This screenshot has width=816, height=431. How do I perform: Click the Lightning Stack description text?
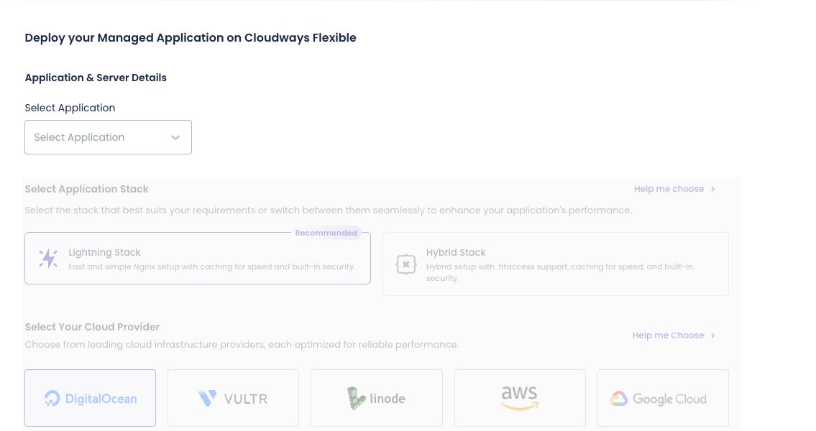click(x=212, y=267)
